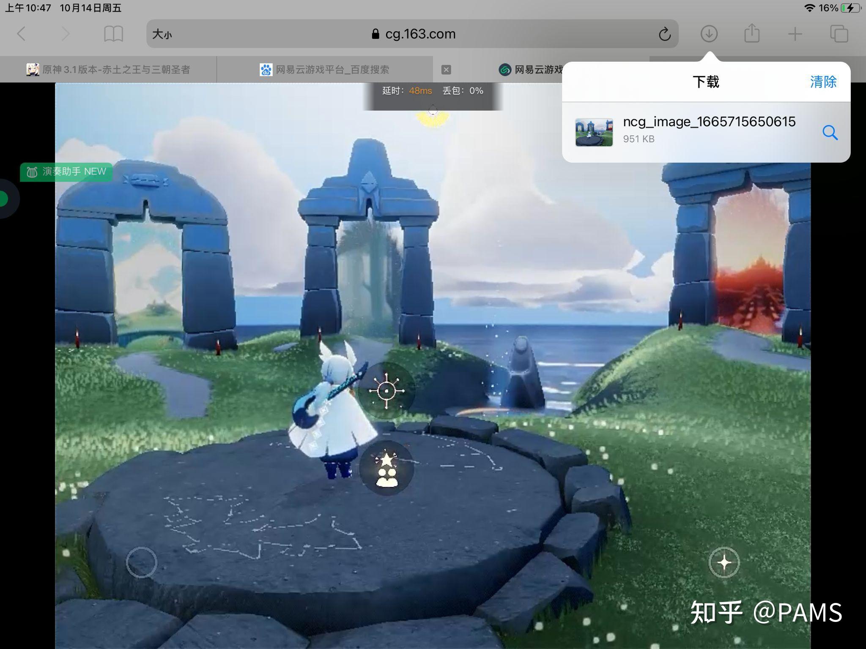
Task: Switch to the 原神 3.1版本 tab
Action: [108, 69]
